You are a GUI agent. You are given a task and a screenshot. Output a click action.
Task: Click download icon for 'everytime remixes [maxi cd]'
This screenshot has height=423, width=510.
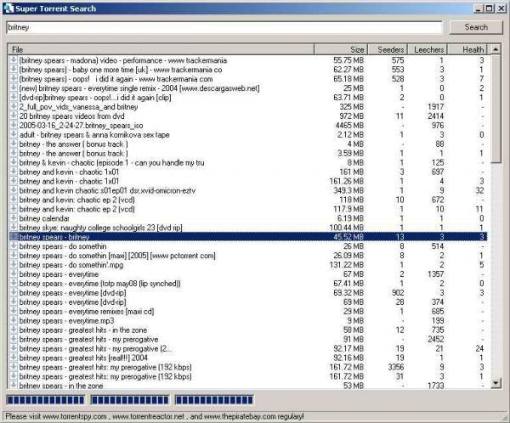tap(14, 311)
